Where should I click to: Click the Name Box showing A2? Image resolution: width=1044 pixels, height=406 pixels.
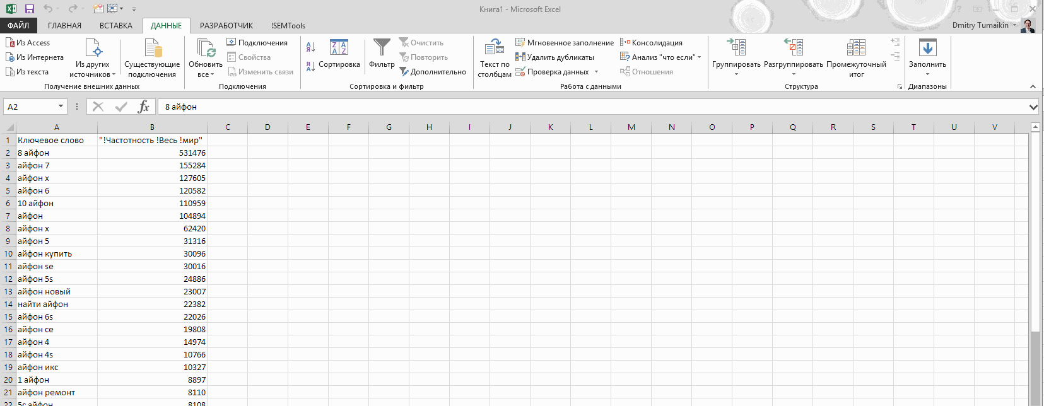click(30, 107)
